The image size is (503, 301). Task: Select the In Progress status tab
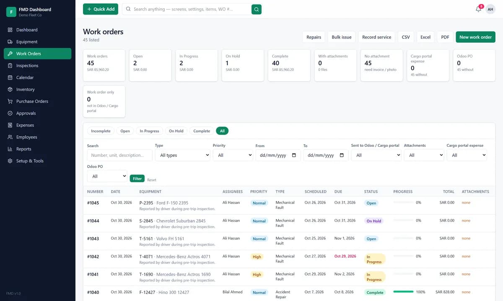[x=149, y=131]
